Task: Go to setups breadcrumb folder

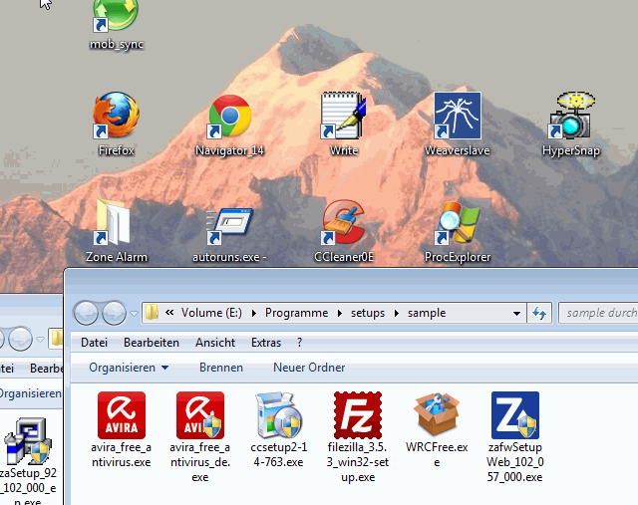Action: [368, 313]
